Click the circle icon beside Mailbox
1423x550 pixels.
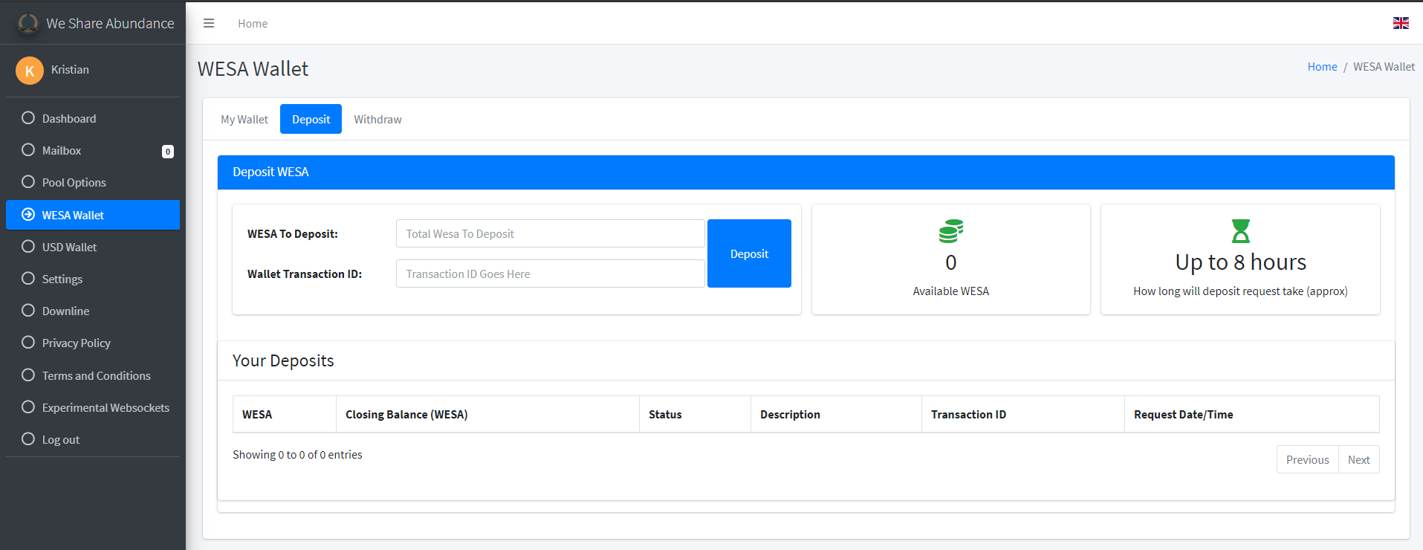[x=28, y=149]
